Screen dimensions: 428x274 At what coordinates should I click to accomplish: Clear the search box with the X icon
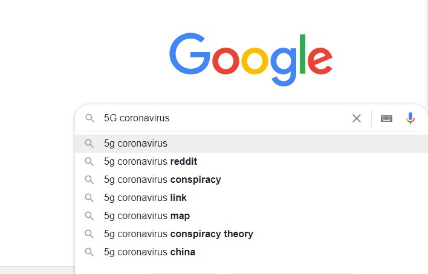coord(357,118)
